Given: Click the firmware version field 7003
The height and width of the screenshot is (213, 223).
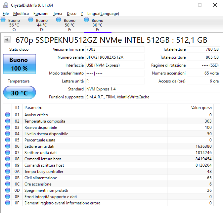Looking at the screenshot, I should [x=114, y=49].
